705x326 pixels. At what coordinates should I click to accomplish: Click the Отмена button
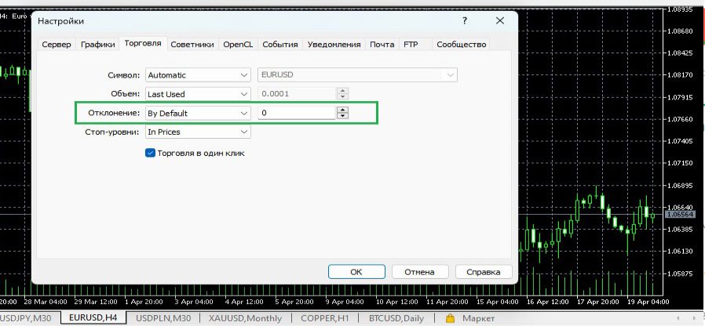pos(420,272)
